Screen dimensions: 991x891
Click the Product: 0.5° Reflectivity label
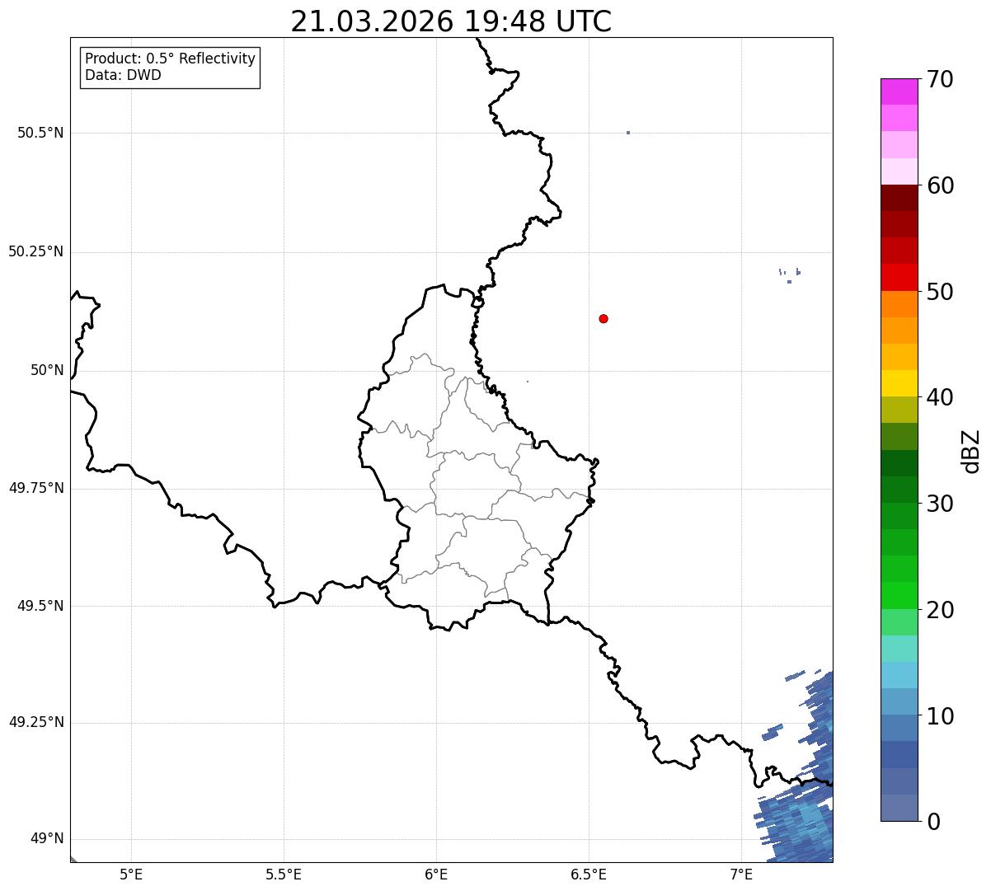coord(170,59)
